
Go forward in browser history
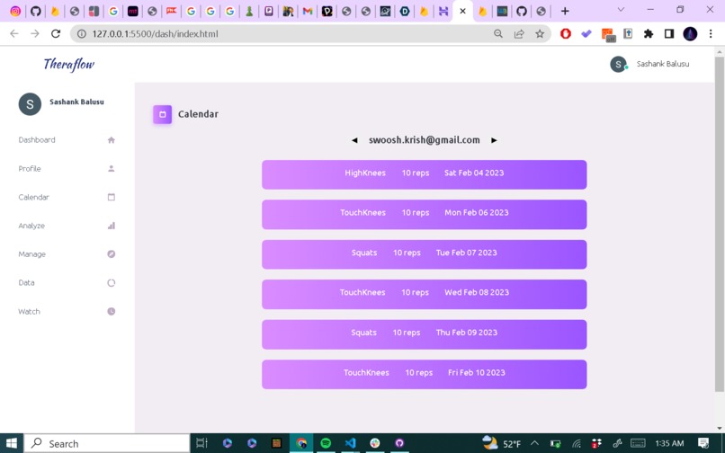(x=35, y=34)
